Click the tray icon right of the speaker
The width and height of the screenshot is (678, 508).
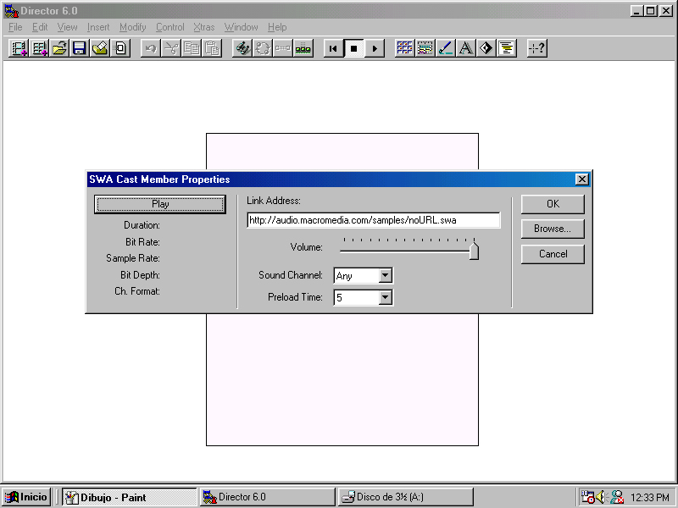click(x=617, y=497)
